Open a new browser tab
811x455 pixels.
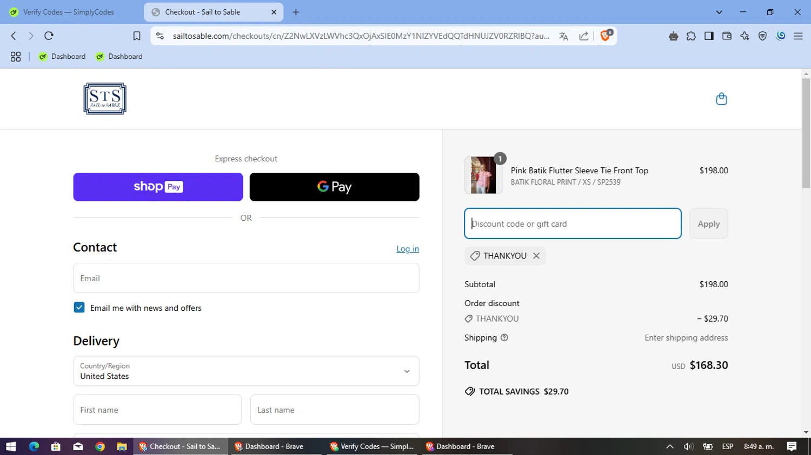pyautogui.click(x=296, y=12)
